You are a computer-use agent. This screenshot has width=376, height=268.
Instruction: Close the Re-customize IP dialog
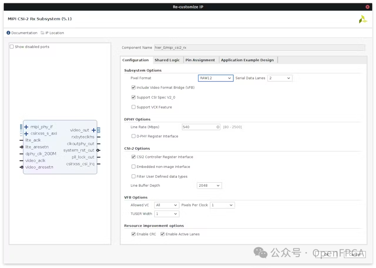368,7
